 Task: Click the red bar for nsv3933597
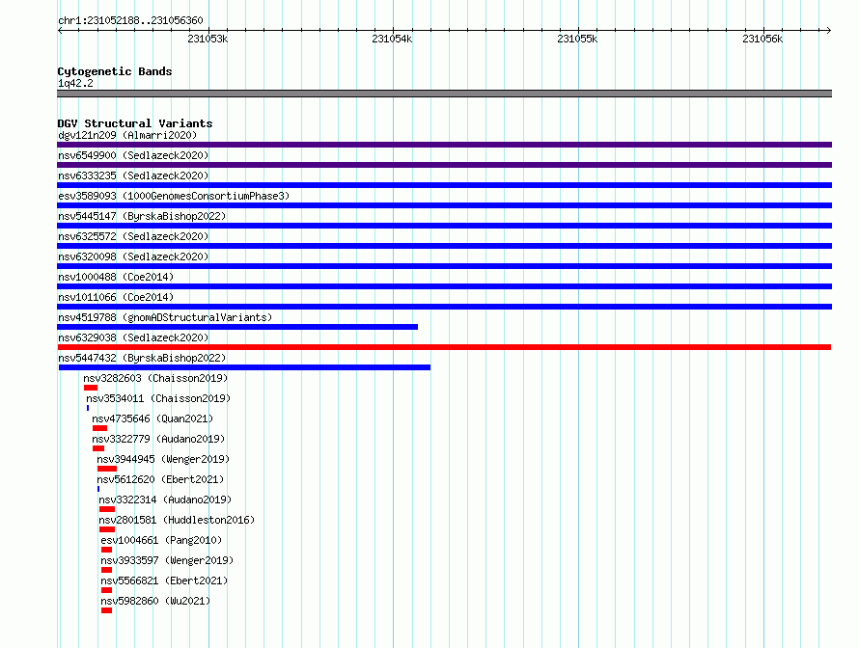click(x=106, y=570)
